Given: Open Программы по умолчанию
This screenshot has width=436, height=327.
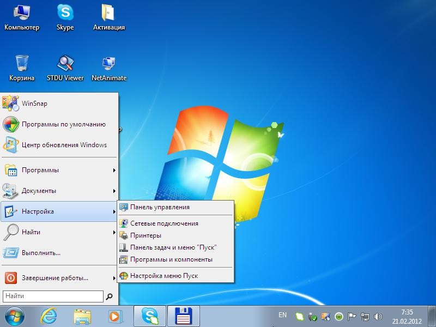Looking at the screenshot, I should tap(59, 124).
